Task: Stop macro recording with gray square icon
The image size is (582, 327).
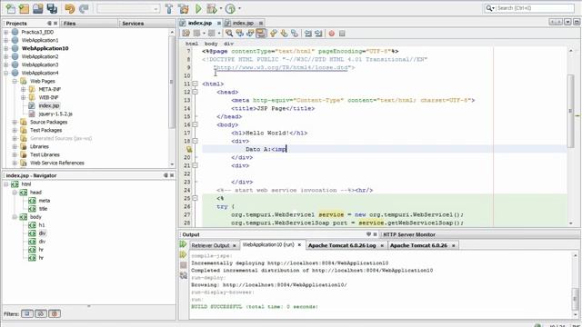Action: click(342, 34)
